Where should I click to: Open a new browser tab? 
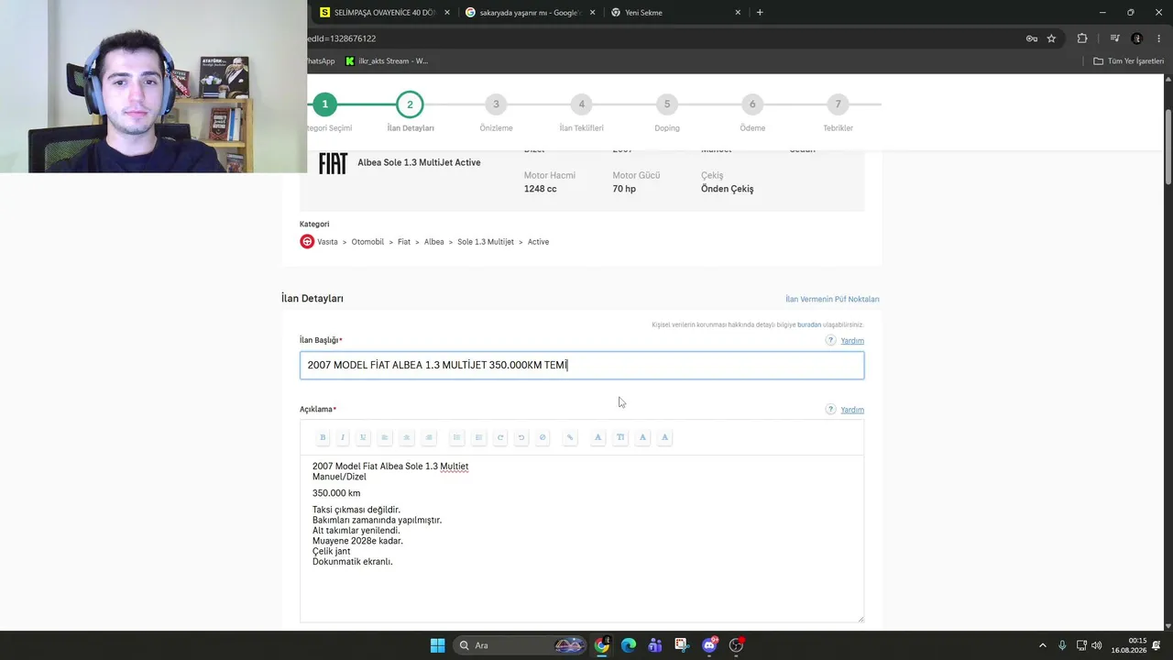pos(760,13)
